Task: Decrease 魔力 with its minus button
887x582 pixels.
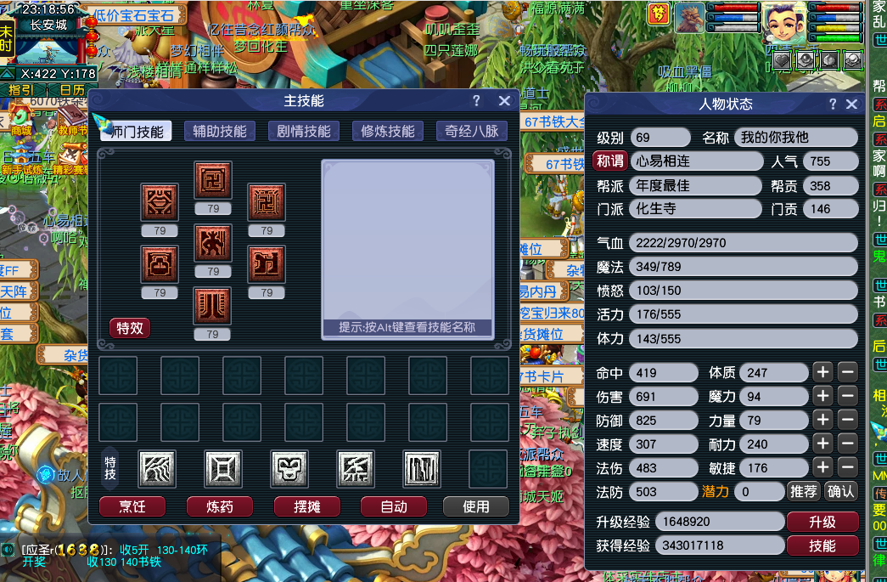Action: click(x=847, y=396)
